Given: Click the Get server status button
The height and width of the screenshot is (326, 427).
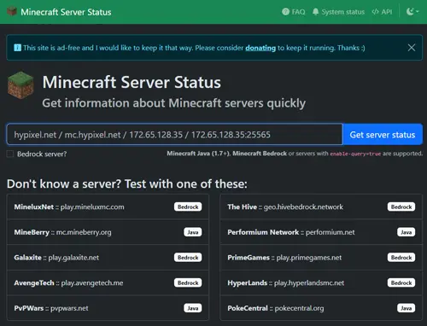Looking at the screenshot, I should [383, 134].
